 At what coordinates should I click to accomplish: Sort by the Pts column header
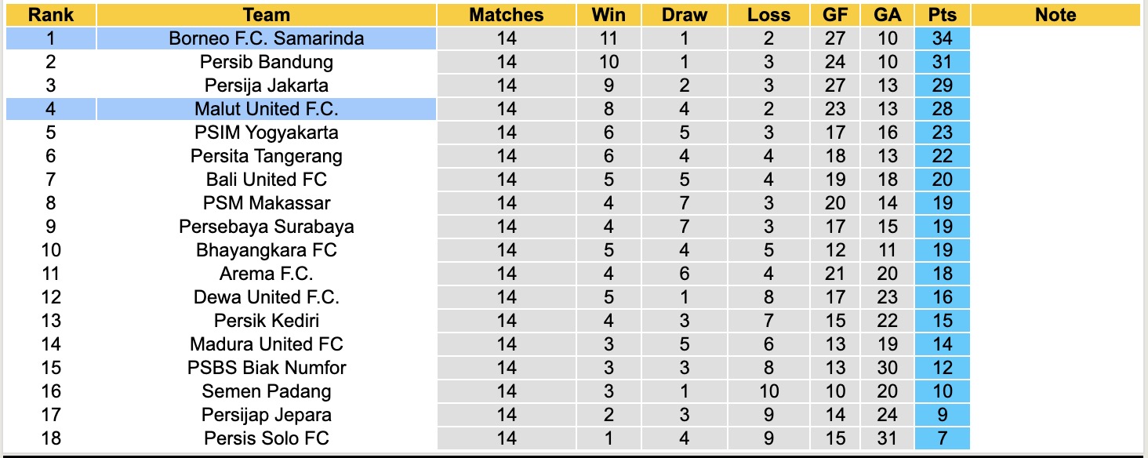coord(943,15)
